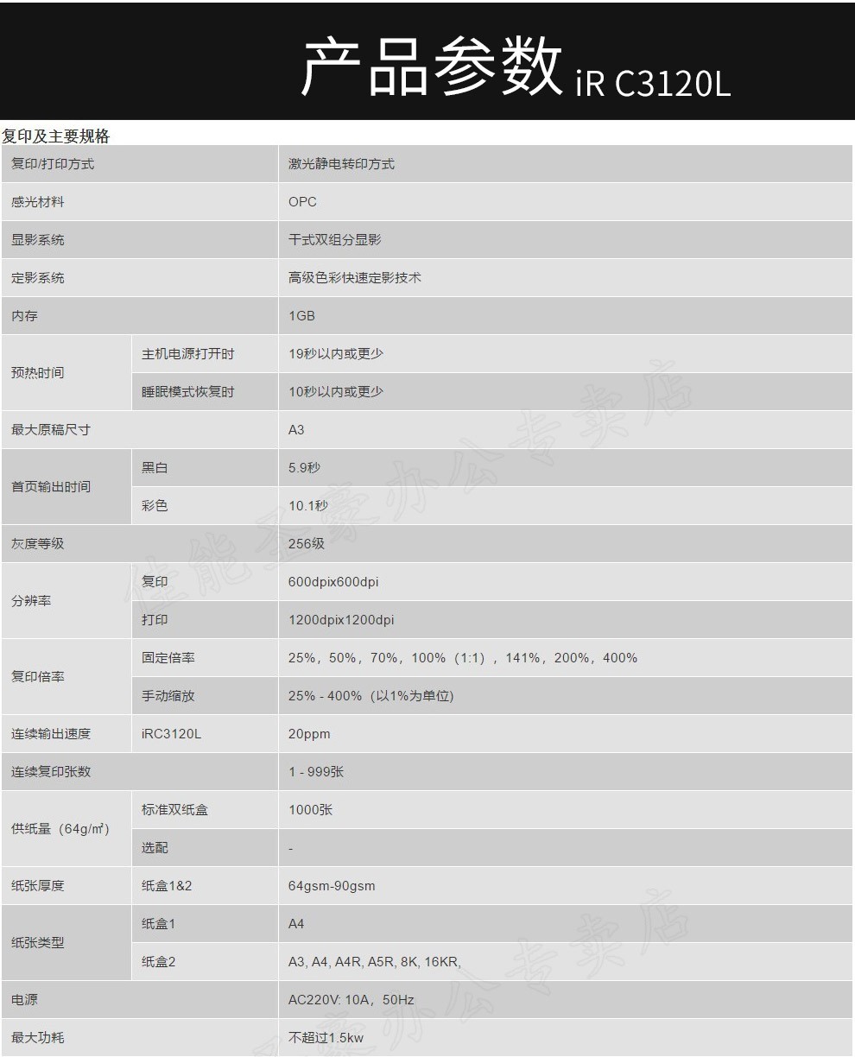Select the 打印 sub-label

click(155, 619)
